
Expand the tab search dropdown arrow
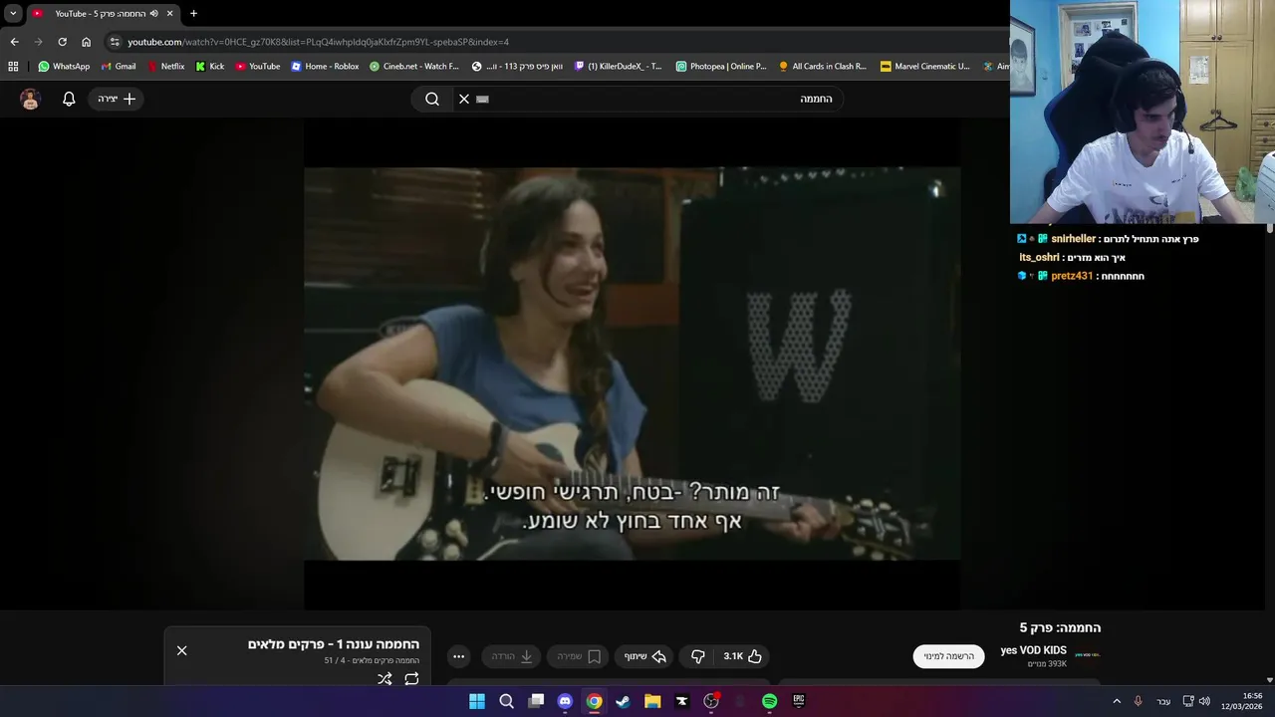pos(13,14)
